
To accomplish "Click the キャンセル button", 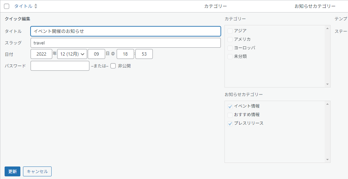I will pyautogui.click(x=37, y=171).
